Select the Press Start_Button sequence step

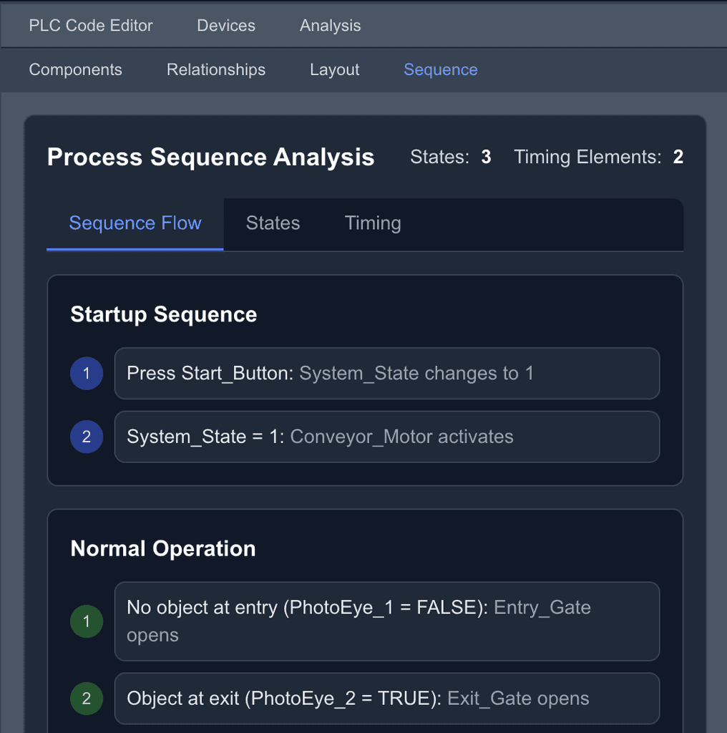click(x=386, y=373)
